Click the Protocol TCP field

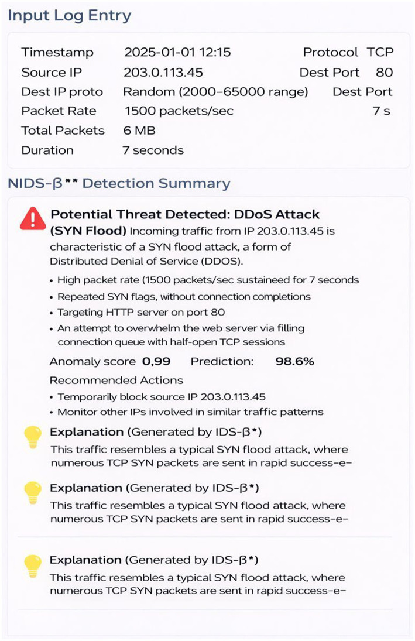(348, 52)
